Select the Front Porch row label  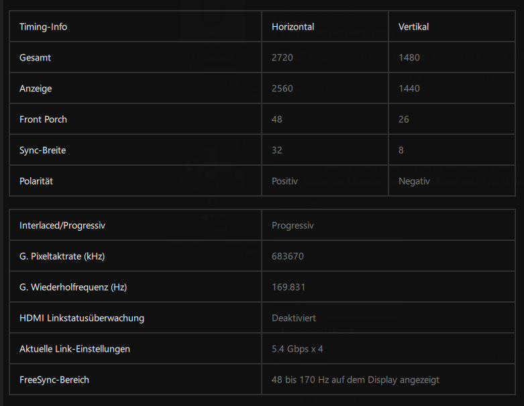point(43,119)
